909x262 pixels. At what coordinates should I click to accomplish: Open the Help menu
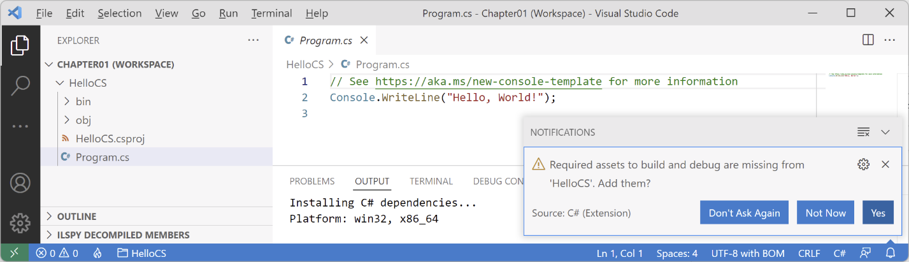(317, 13)
